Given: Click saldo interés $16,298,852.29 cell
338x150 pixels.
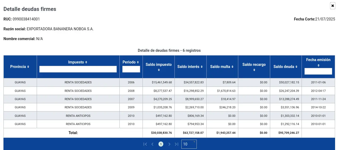Looking at the screenshot, I should tap(190, 91).
